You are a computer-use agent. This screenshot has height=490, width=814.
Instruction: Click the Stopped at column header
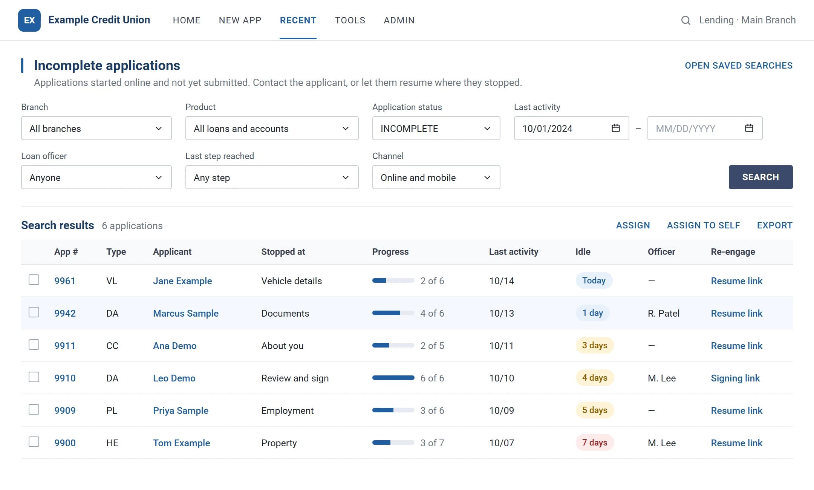(283, 252)
